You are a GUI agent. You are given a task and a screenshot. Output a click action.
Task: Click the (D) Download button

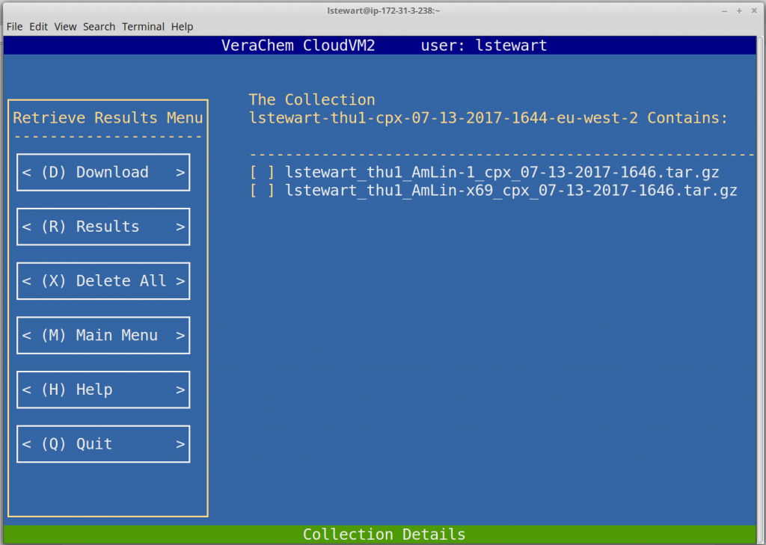103,173
